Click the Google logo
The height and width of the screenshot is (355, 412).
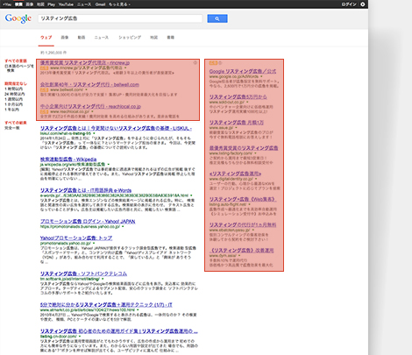pos(18,18)
